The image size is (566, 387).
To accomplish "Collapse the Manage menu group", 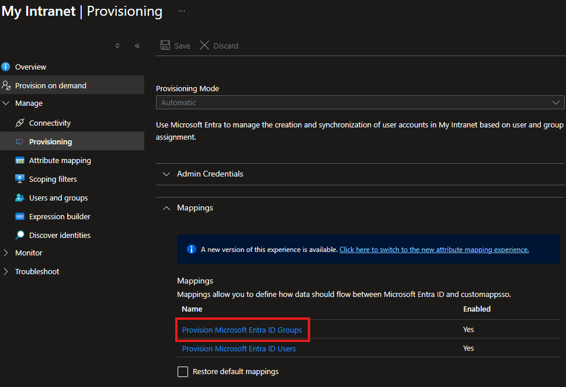I will click(x=6, y=103).
